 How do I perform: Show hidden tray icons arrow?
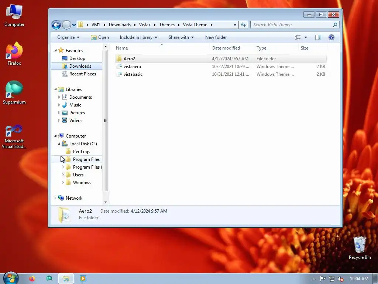tap(314, 279)
